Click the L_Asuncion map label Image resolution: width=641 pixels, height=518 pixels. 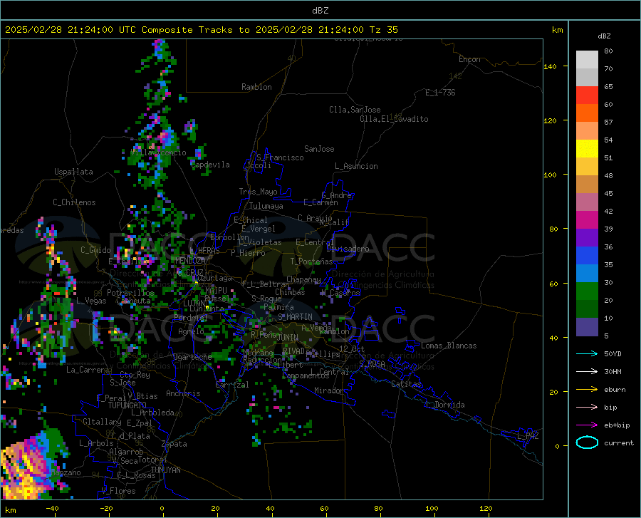pos(356,166)
